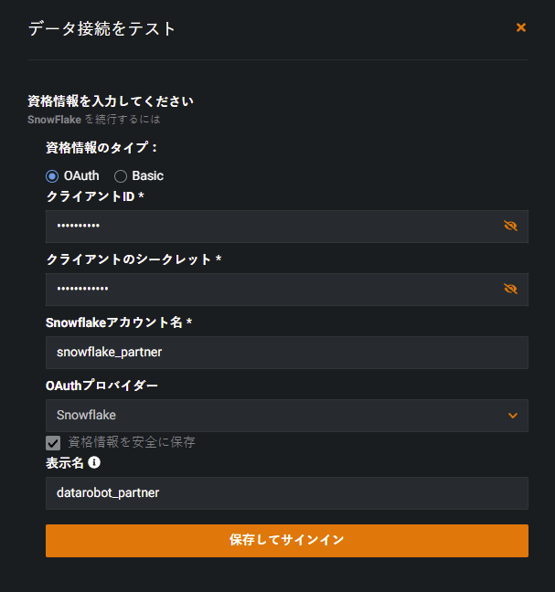Show the クライアントのシークレット value

coord(510,289)
